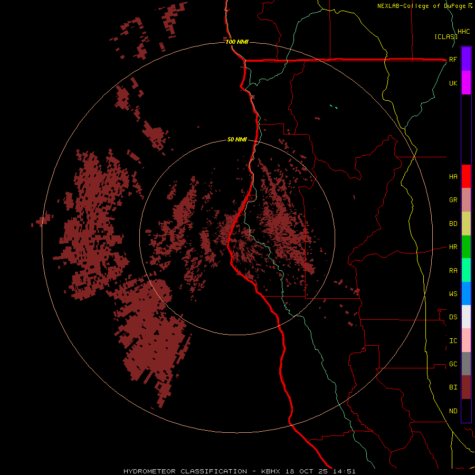Click the HA red legend swatch
This screenshot has width=475, height=475.
click(x=466, y=176)
